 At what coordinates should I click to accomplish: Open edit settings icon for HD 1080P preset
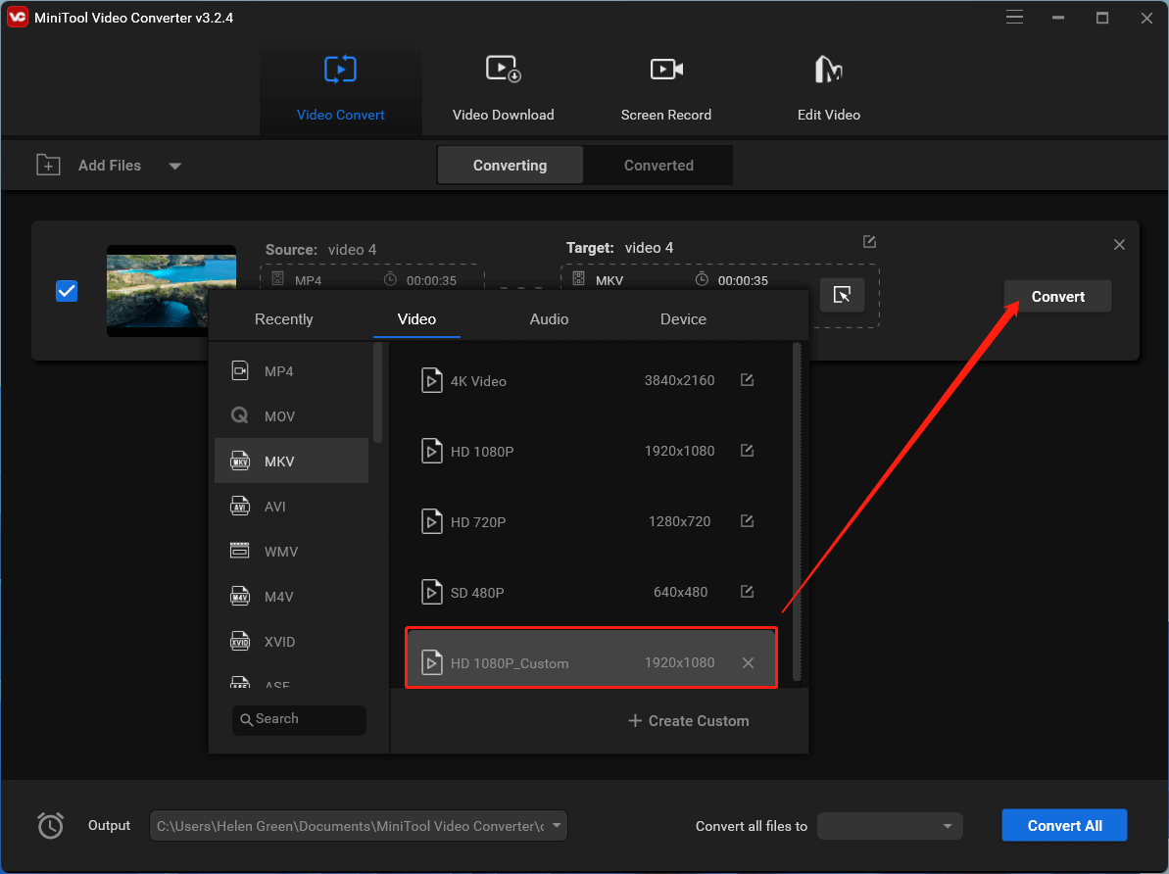(x=747, y=451)
